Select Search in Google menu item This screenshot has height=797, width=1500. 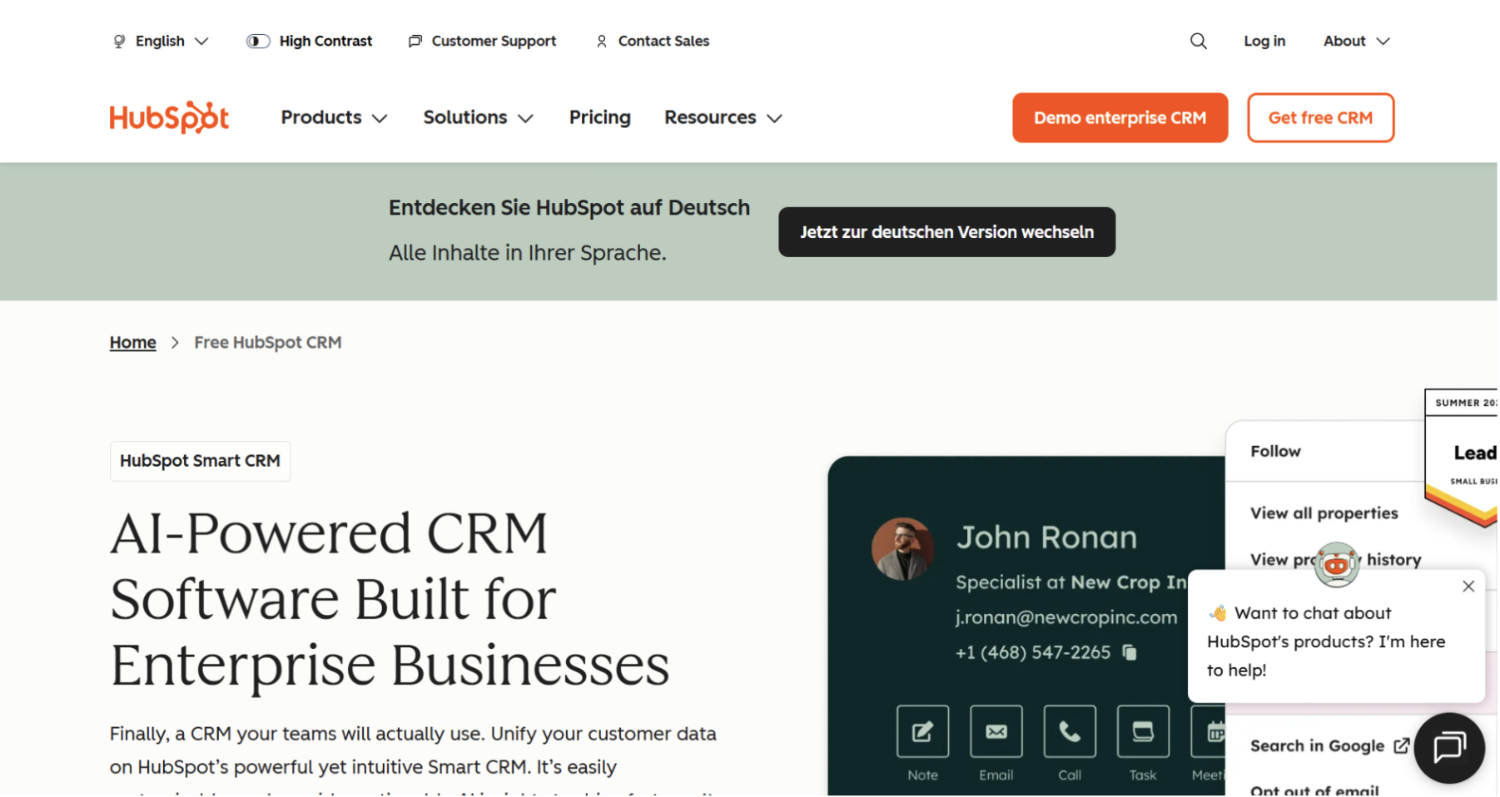(x=1317, y=745)
